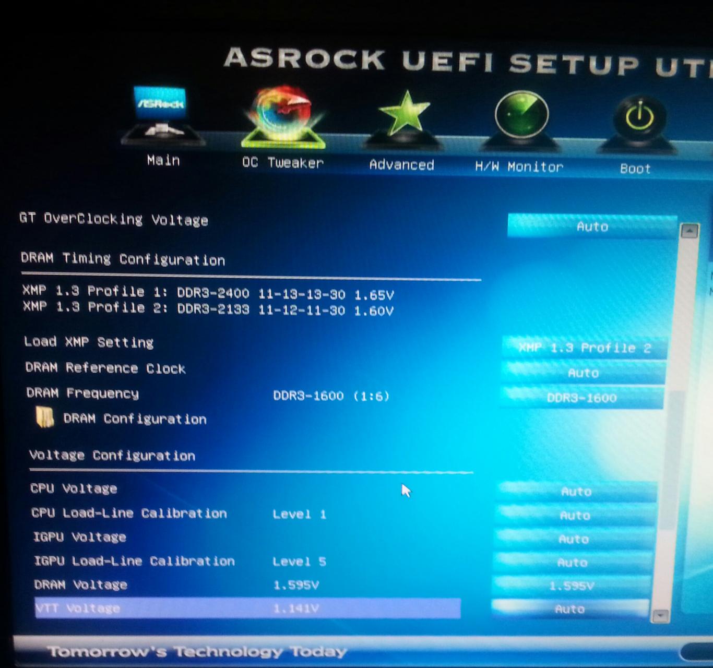713x668 pixels.
Task: Select the GT OverClocking Voltage row label
Action: [x=114, y=219]
